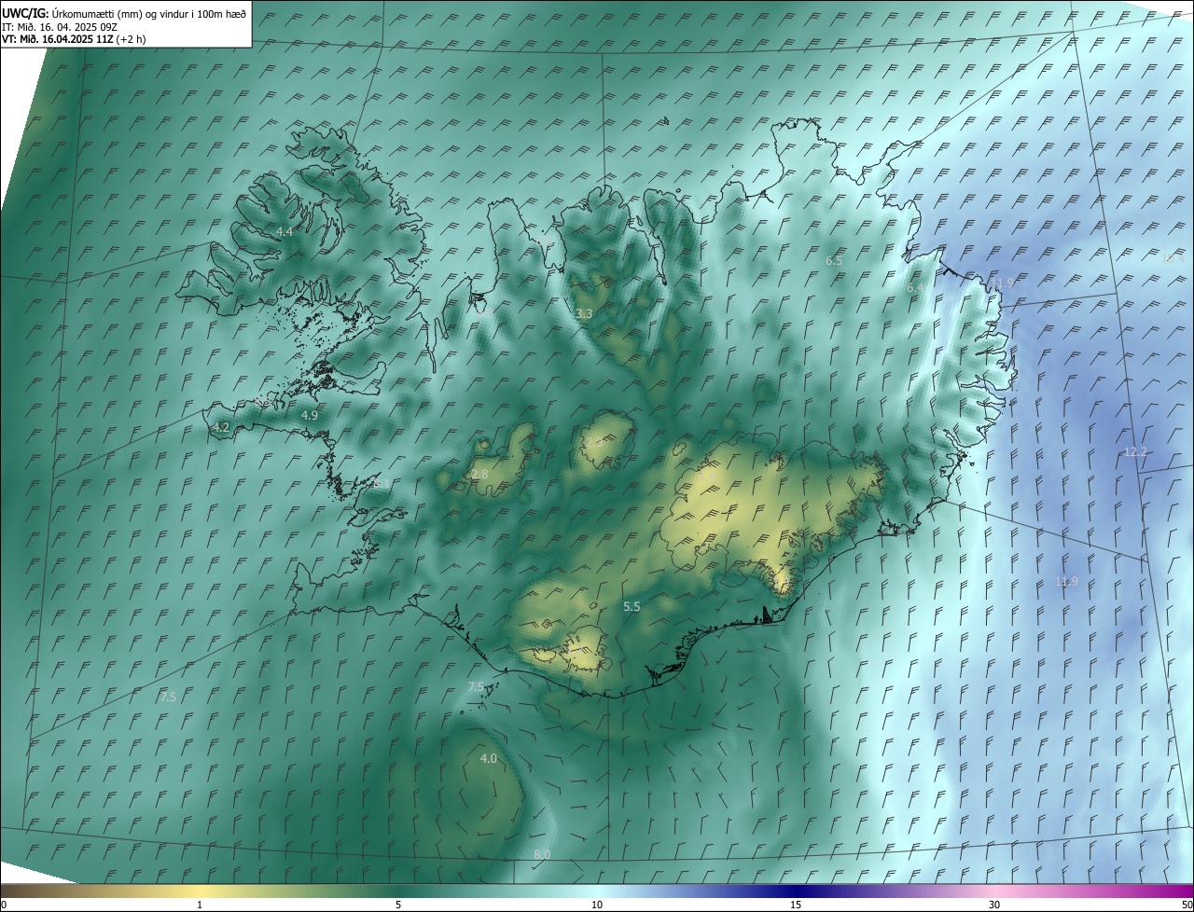The image size is (1194, 912).
Task: Click the 'VT: Mið. 16.04.2025 11Z (+2 h)' line
Action: point(74,39)
